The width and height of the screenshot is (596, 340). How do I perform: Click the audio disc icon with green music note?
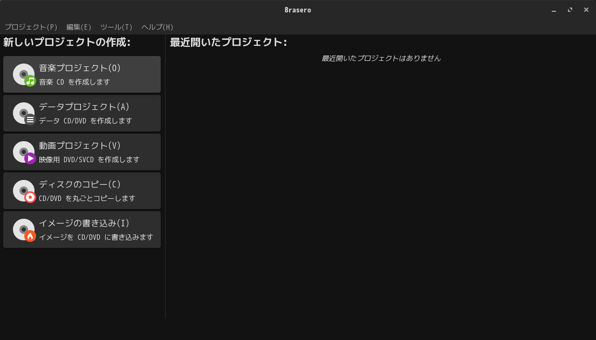(24, 75)
